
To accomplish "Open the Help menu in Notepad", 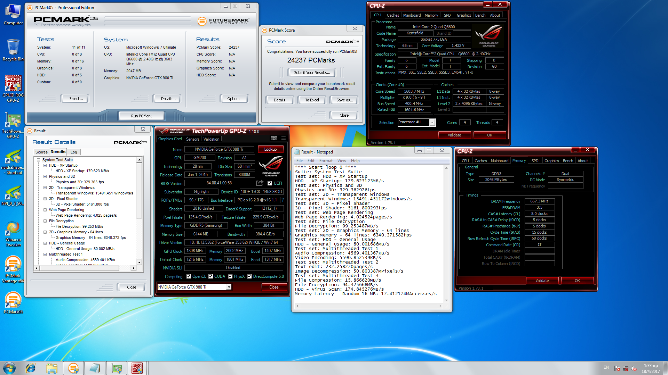I will 355,161.
